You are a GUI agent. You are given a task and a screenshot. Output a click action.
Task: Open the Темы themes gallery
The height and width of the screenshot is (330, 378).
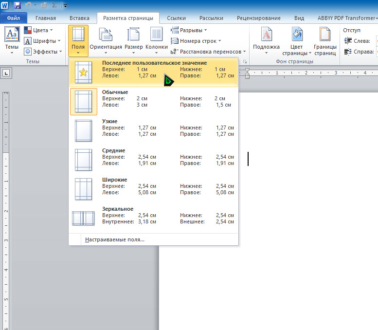(x=12, y=40)
